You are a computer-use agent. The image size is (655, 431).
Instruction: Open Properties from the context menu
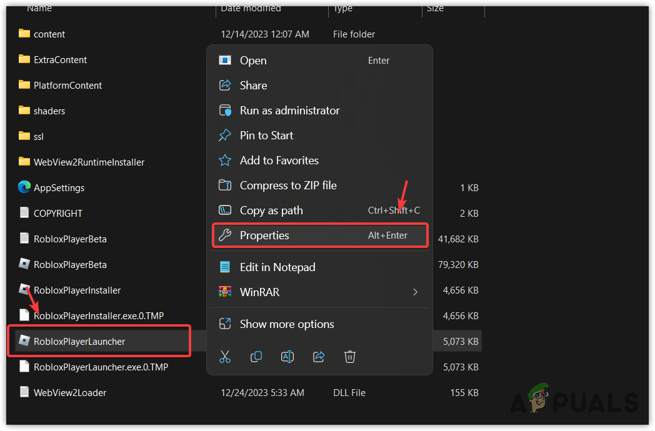coord(319,235)
